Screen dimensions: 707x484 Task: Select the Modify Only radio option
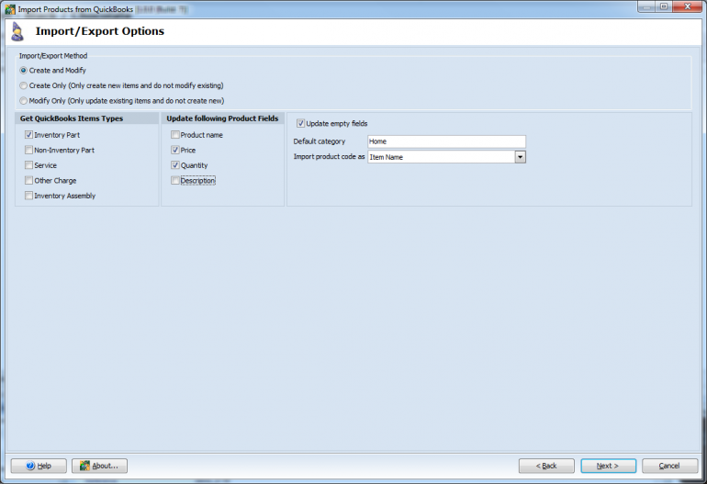24,101
